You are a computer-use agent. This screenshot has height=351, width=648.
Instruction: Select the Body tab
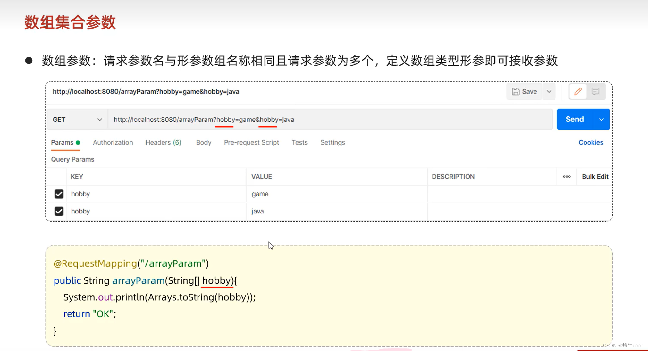204,143
